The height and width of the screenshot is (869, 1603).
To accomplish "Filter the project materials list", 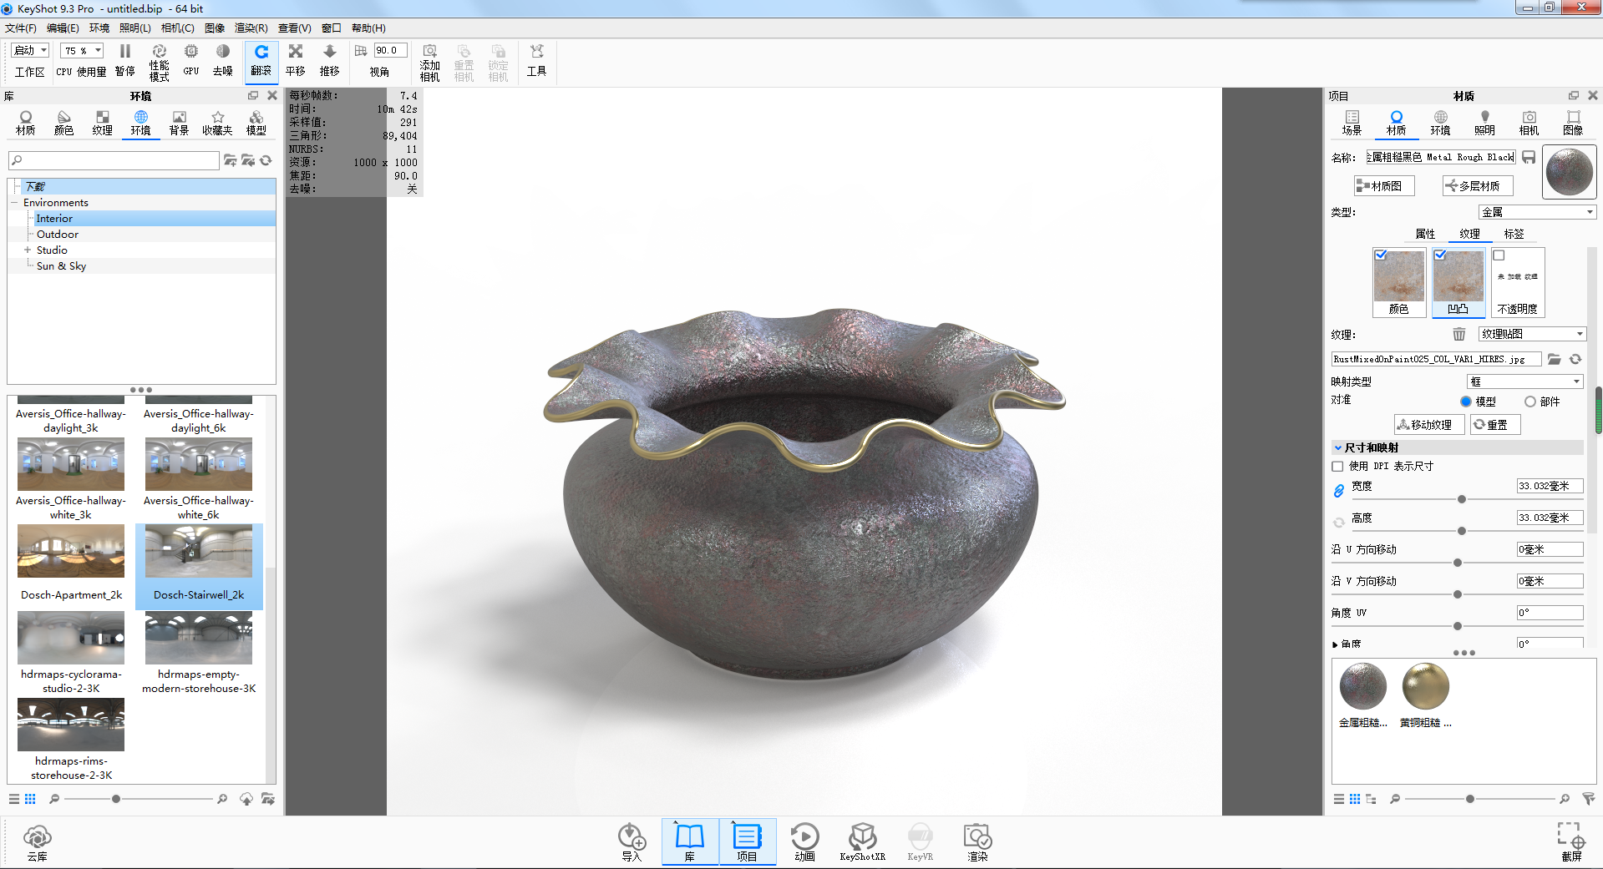I will click(1588, 799).
